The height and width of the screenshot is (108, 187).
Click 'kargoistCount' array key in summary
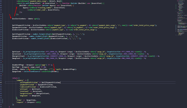click(x=26, y=94)
